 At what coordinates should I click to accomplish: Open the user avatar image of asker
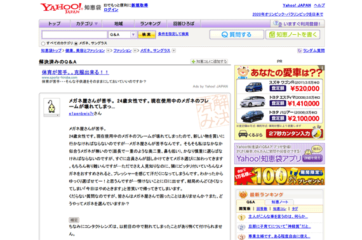51,106
